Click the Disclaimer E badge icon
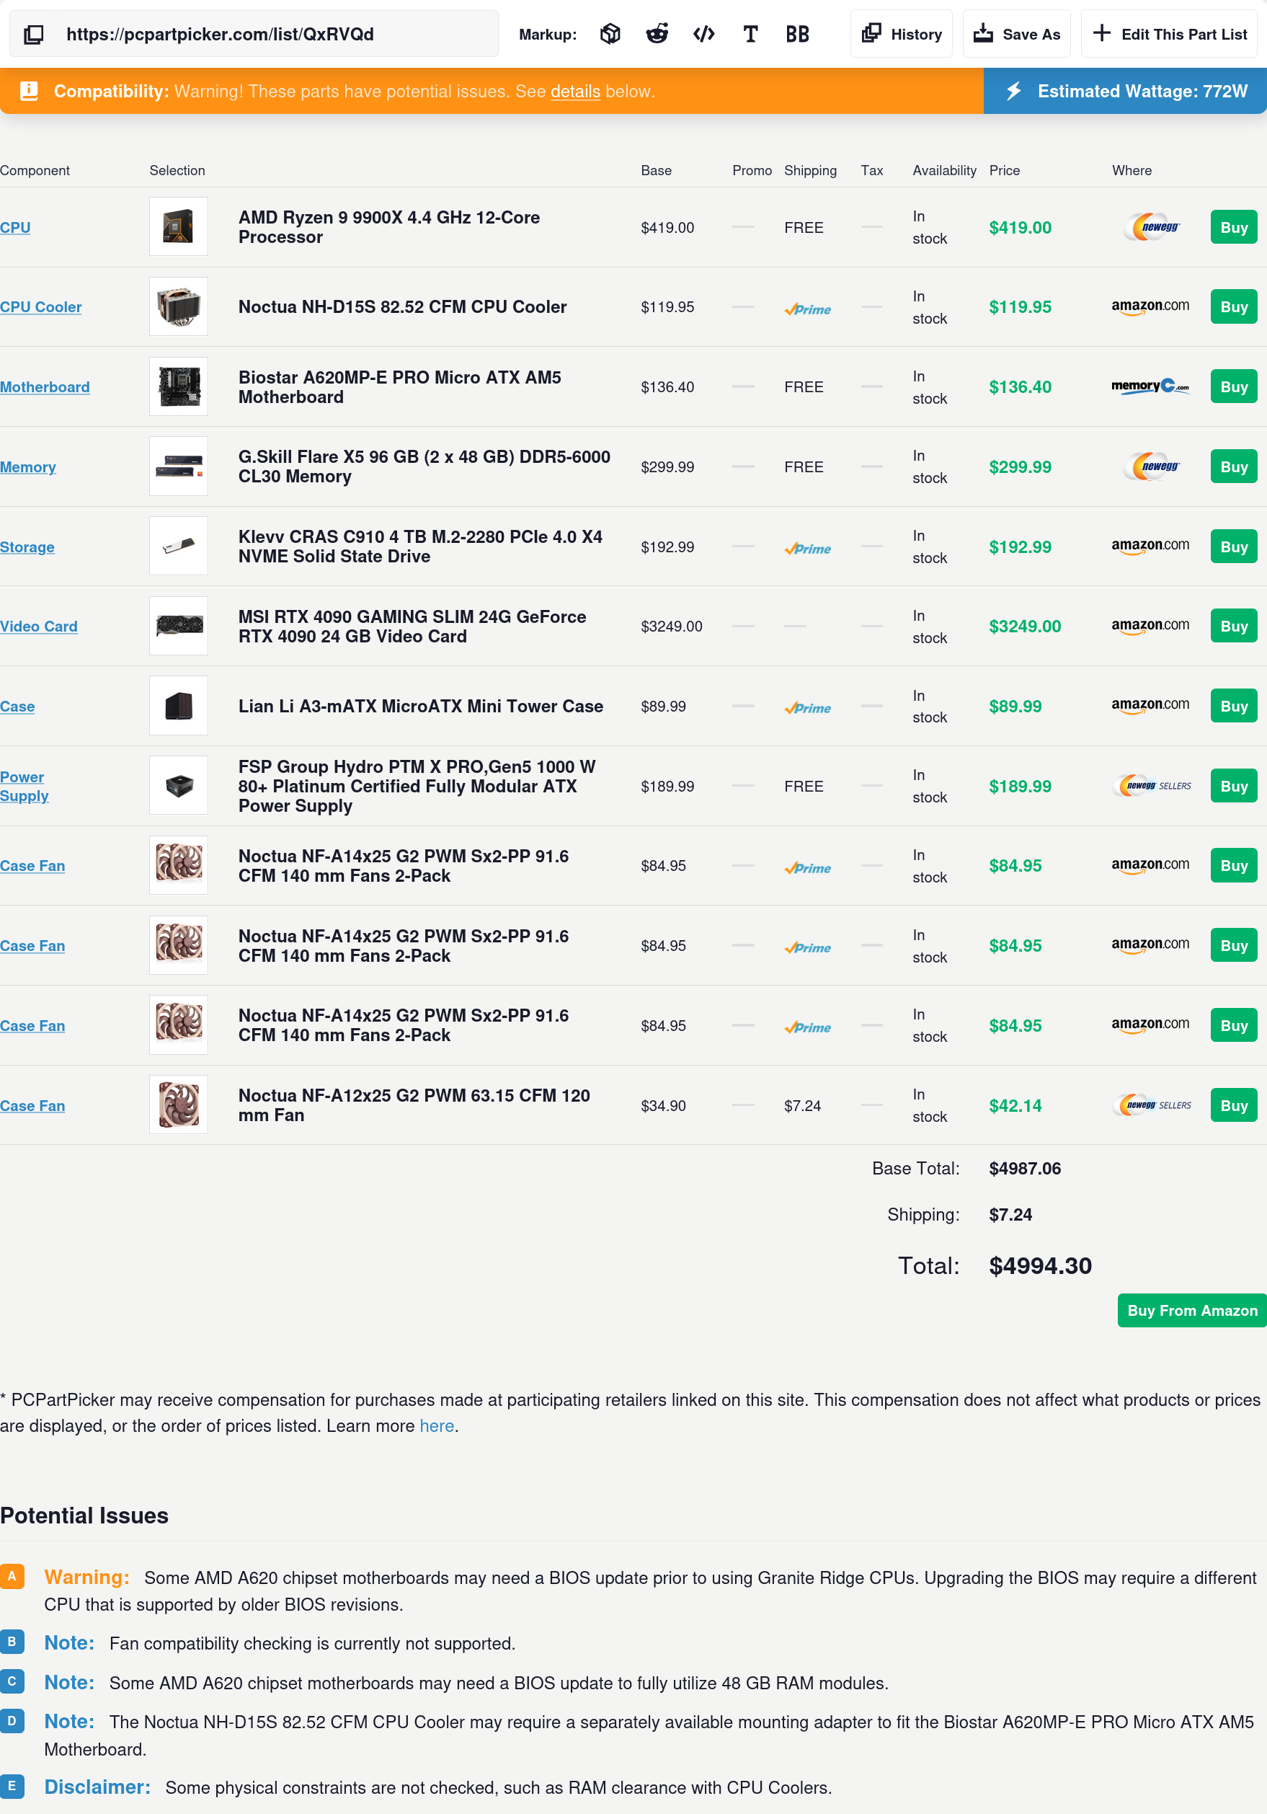 point(12,1786)
